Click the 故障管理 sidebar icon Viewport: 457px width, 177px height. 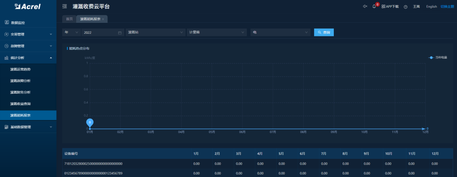(x=7, y=46)
